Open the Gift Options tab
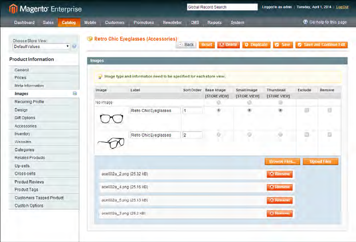Image resolution: width=356 pixels, height=242 pixels. pos(44,118)
